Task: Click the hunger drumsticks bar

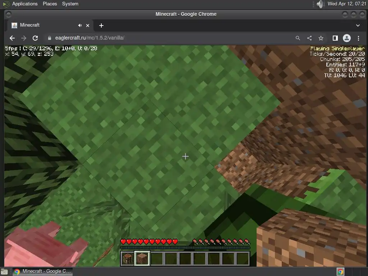Action: 221,241
